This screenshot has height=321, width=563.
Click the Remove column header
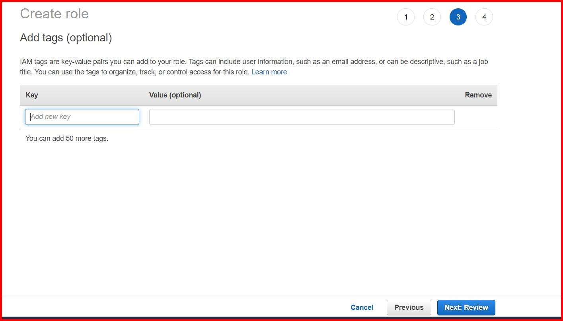click(478, 95)
